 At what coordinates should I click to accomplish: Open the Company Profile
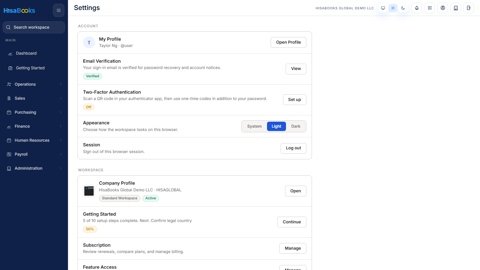[x=296, y=191]
